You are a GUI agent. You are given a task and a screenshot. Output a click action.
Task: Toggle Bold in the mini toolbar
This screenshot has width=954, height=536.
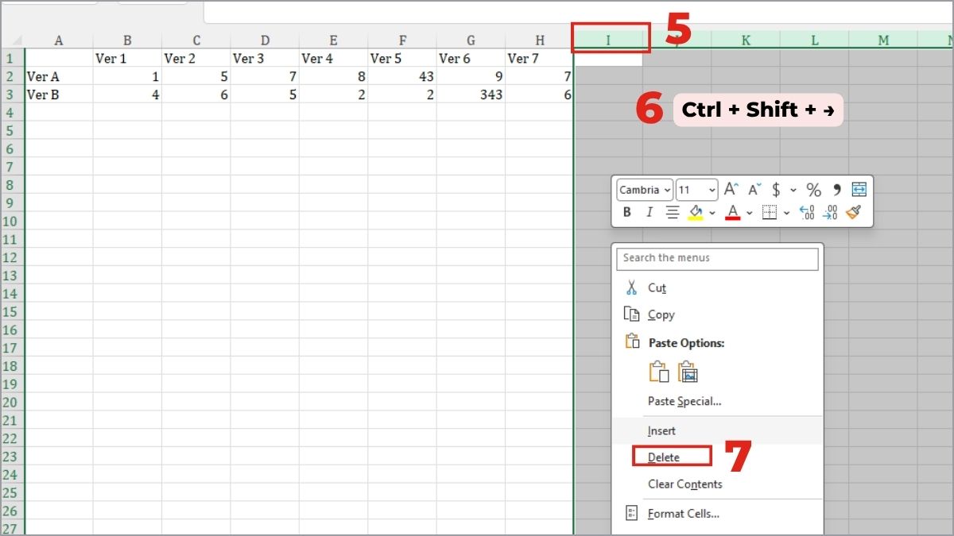click(x=627, y=213)
